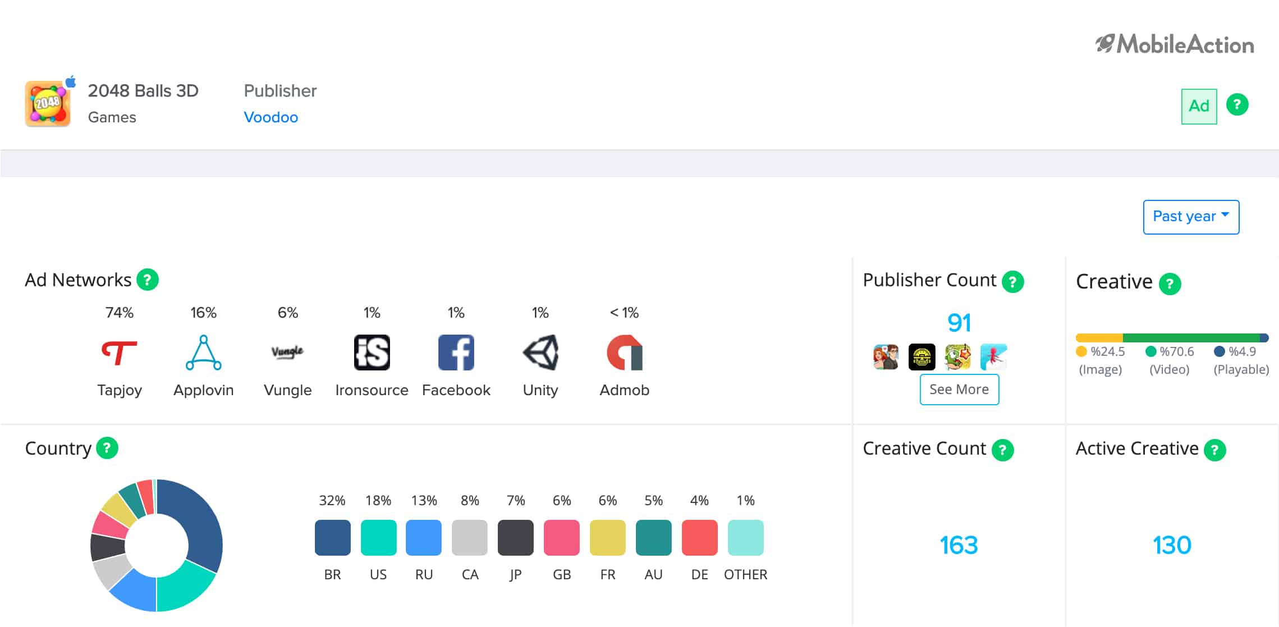Click the bright blue RU donut segment

click(x=136, y=591)
